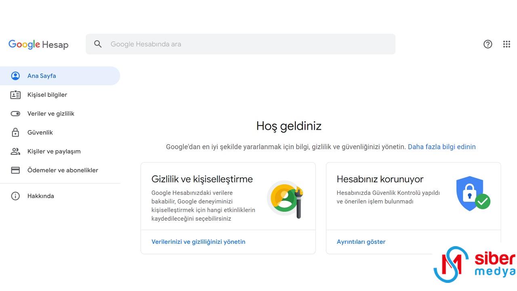517x291 pixels.
Task: Go to Güvenlik section
Action: pos(60,132)
